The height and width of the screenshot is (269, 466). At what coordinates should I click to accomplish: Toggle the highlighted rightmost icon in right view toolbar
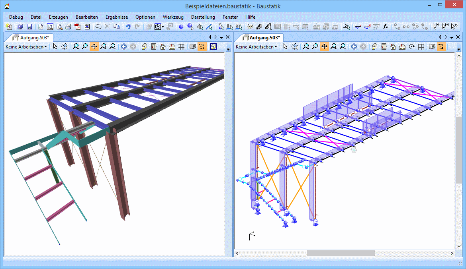point(441,47)
